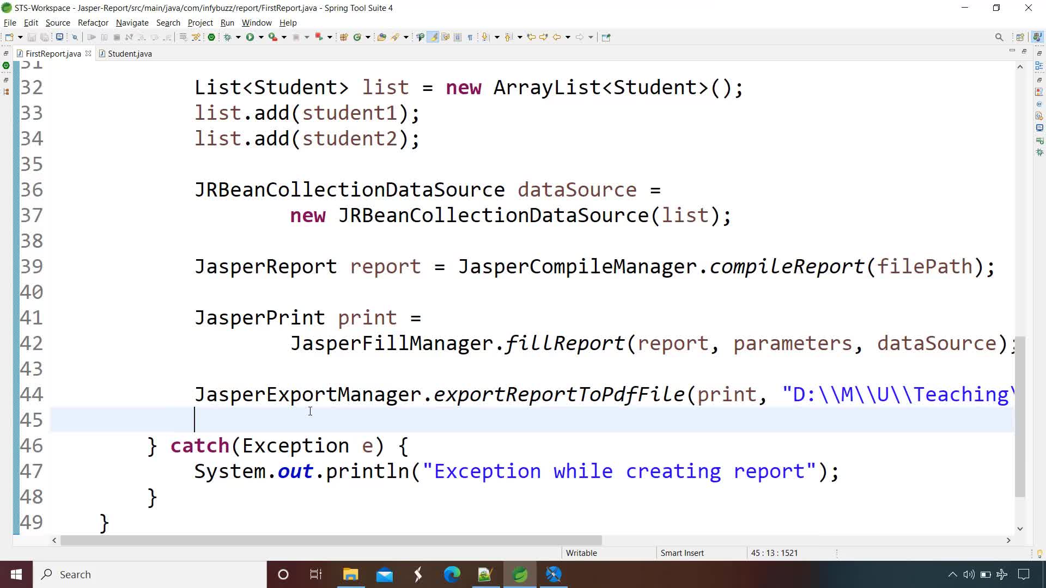Click the Back navigation arrow icon

557,37
